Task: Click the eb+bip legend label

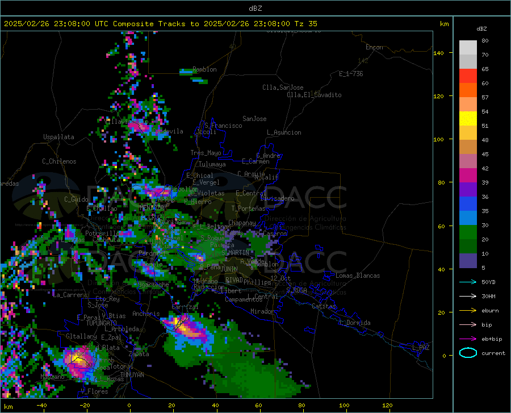Action: click(492, 339)
